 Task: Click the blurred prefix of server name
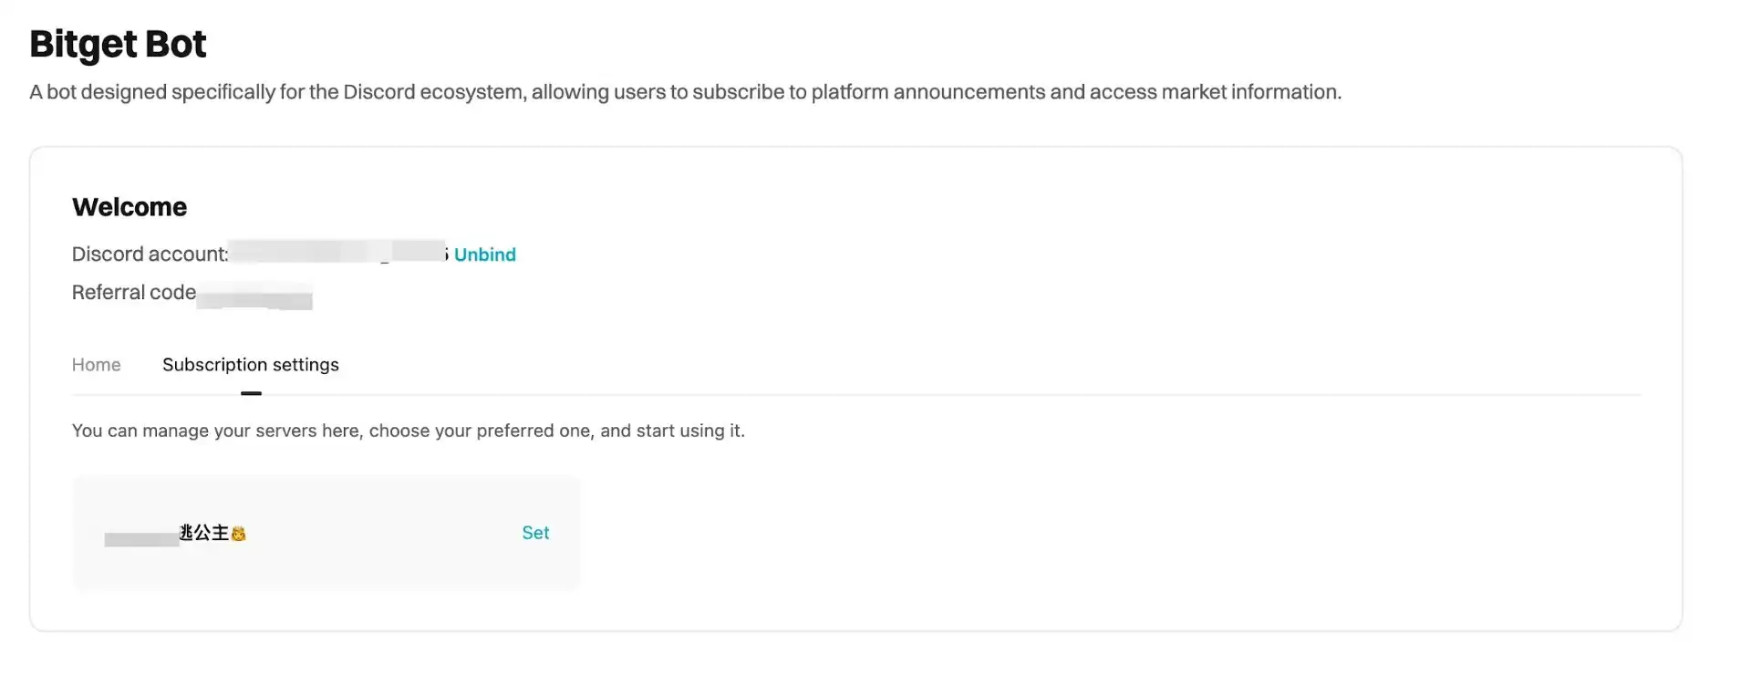[x=141, y=538]
